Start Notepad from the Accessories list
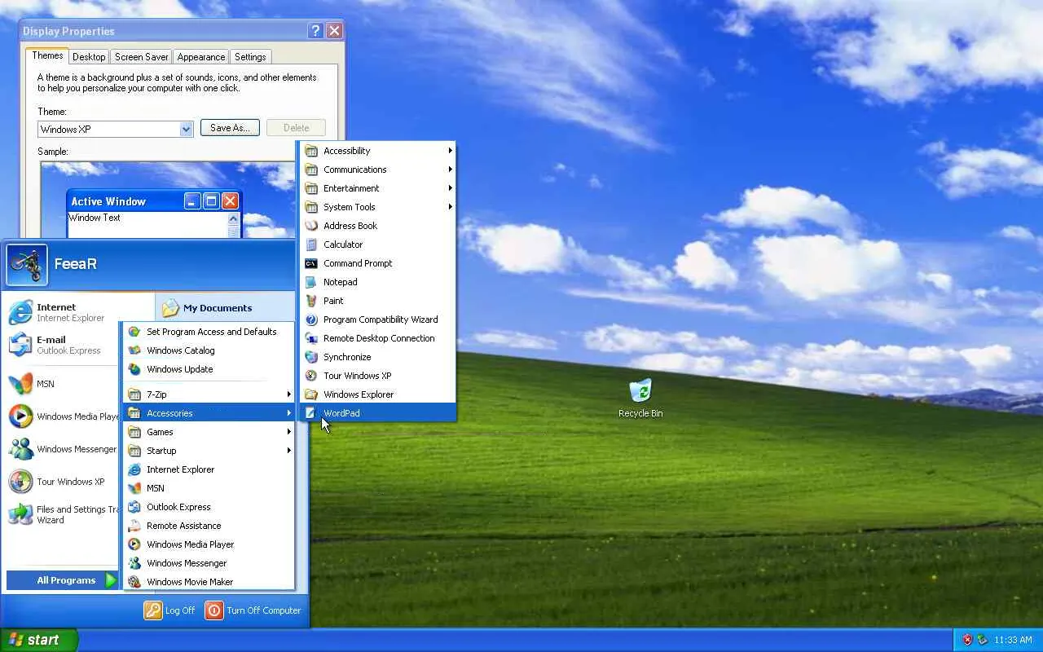Viewport: 1043px width, 652px height. [x=377, y=282]
